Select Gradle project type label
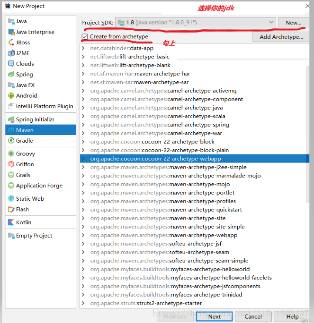 24,141
